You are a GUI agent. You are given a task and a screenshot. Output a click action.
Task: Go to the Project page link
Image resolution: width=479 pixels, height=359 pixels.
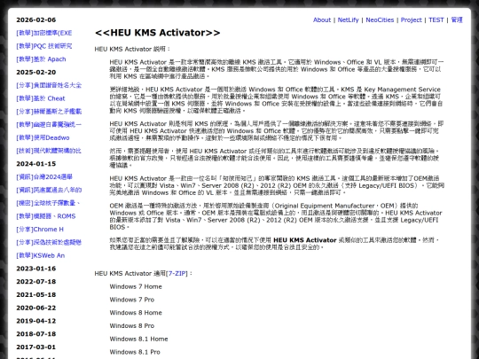click(x=411, y=20)
